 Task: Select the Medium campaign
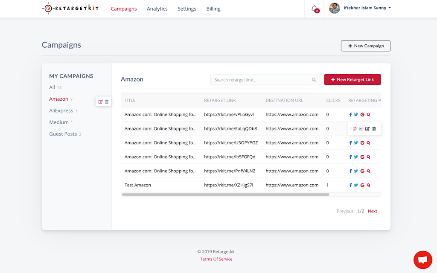pyautogui.click(x=61, y=122)
